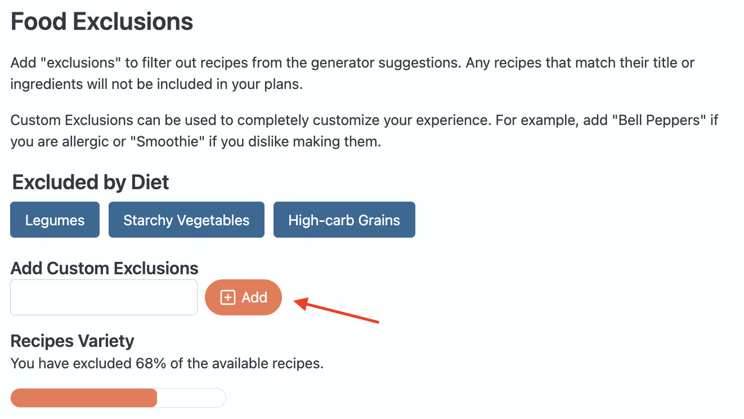Click the plus icon on the Add button
Viewport: 744px width, 419px height.
[227, 297]
